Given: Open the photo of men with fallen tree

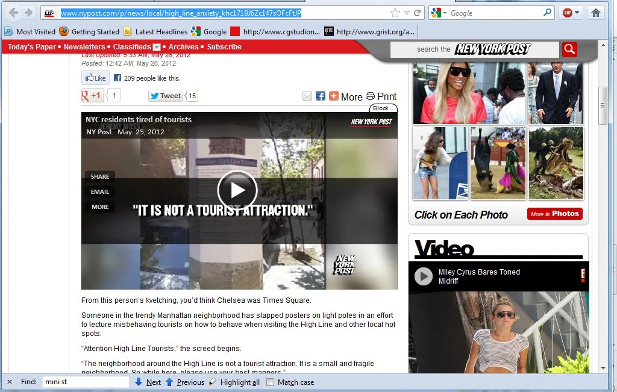Looking at the screenshot, I should click(x=556, y=163).
